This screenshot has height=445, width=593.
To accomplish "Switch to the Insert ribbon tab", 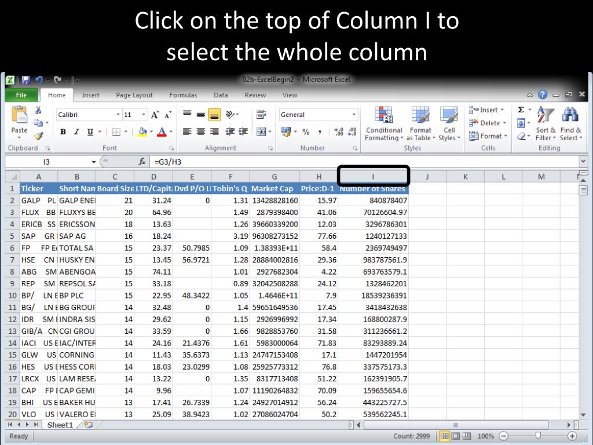I will pyautogui.click(x=91, y=96).
